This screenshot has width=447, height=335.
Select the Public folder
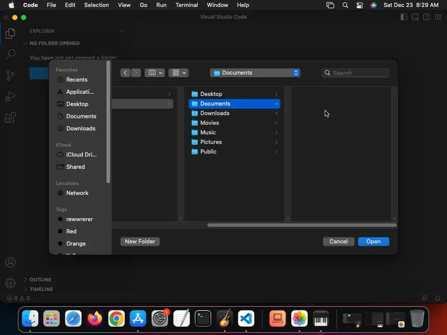coord(234,151)
